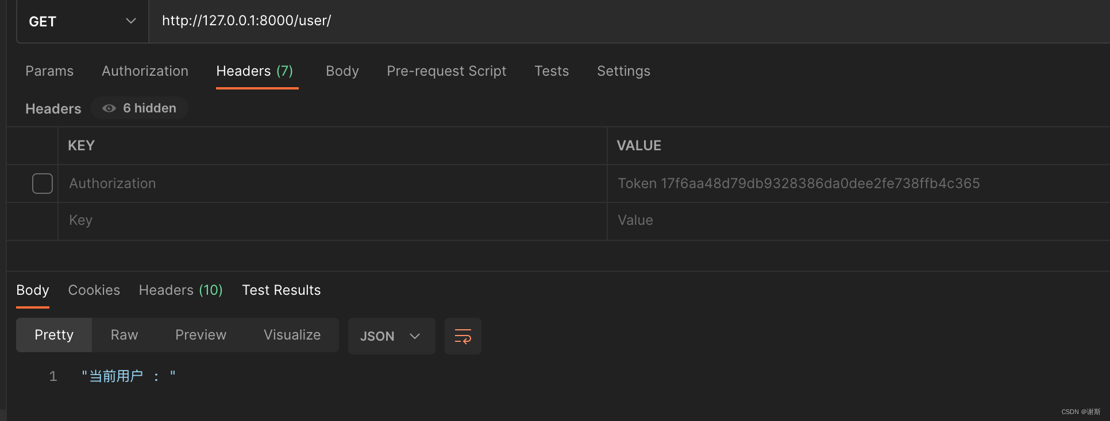View the response Cookies tab

pos(94,290)
